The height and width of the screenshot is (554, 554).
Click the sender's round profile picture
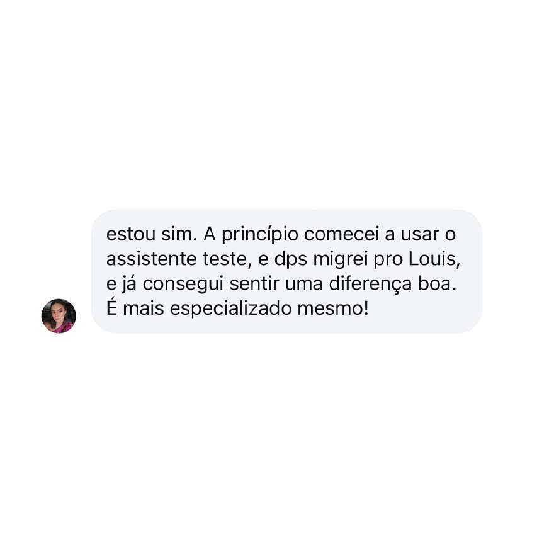pos(59,316)
